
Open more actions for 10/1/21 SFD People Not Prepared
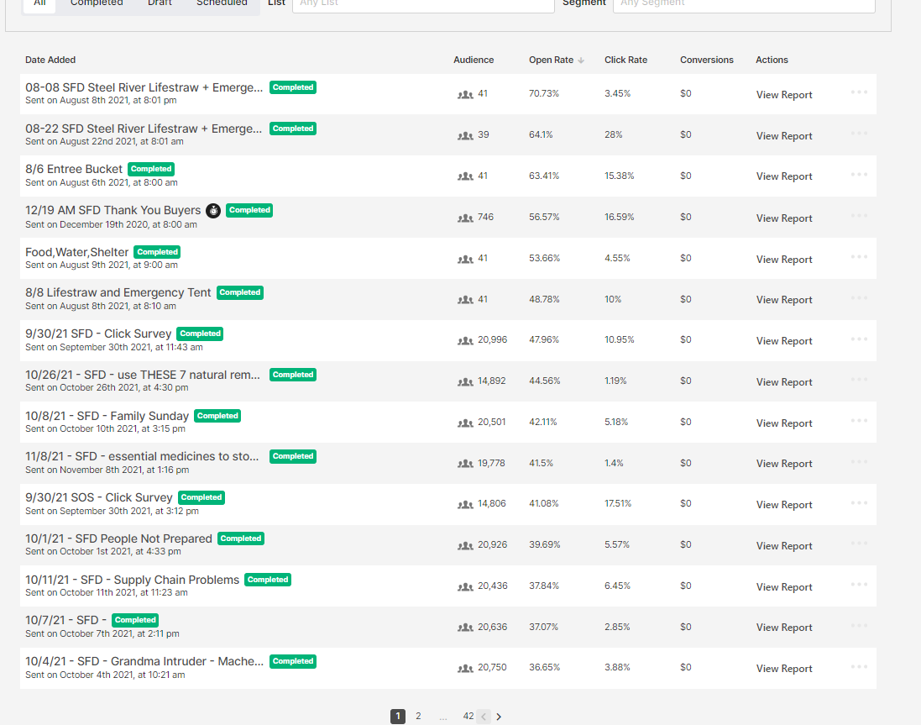click(859, 544)
